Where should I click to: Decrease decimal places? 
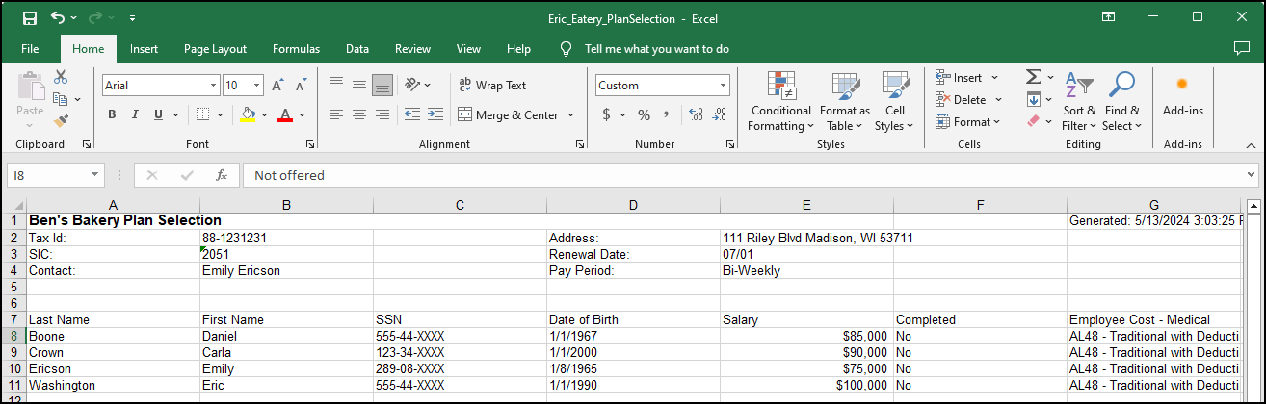coord(719,114)
